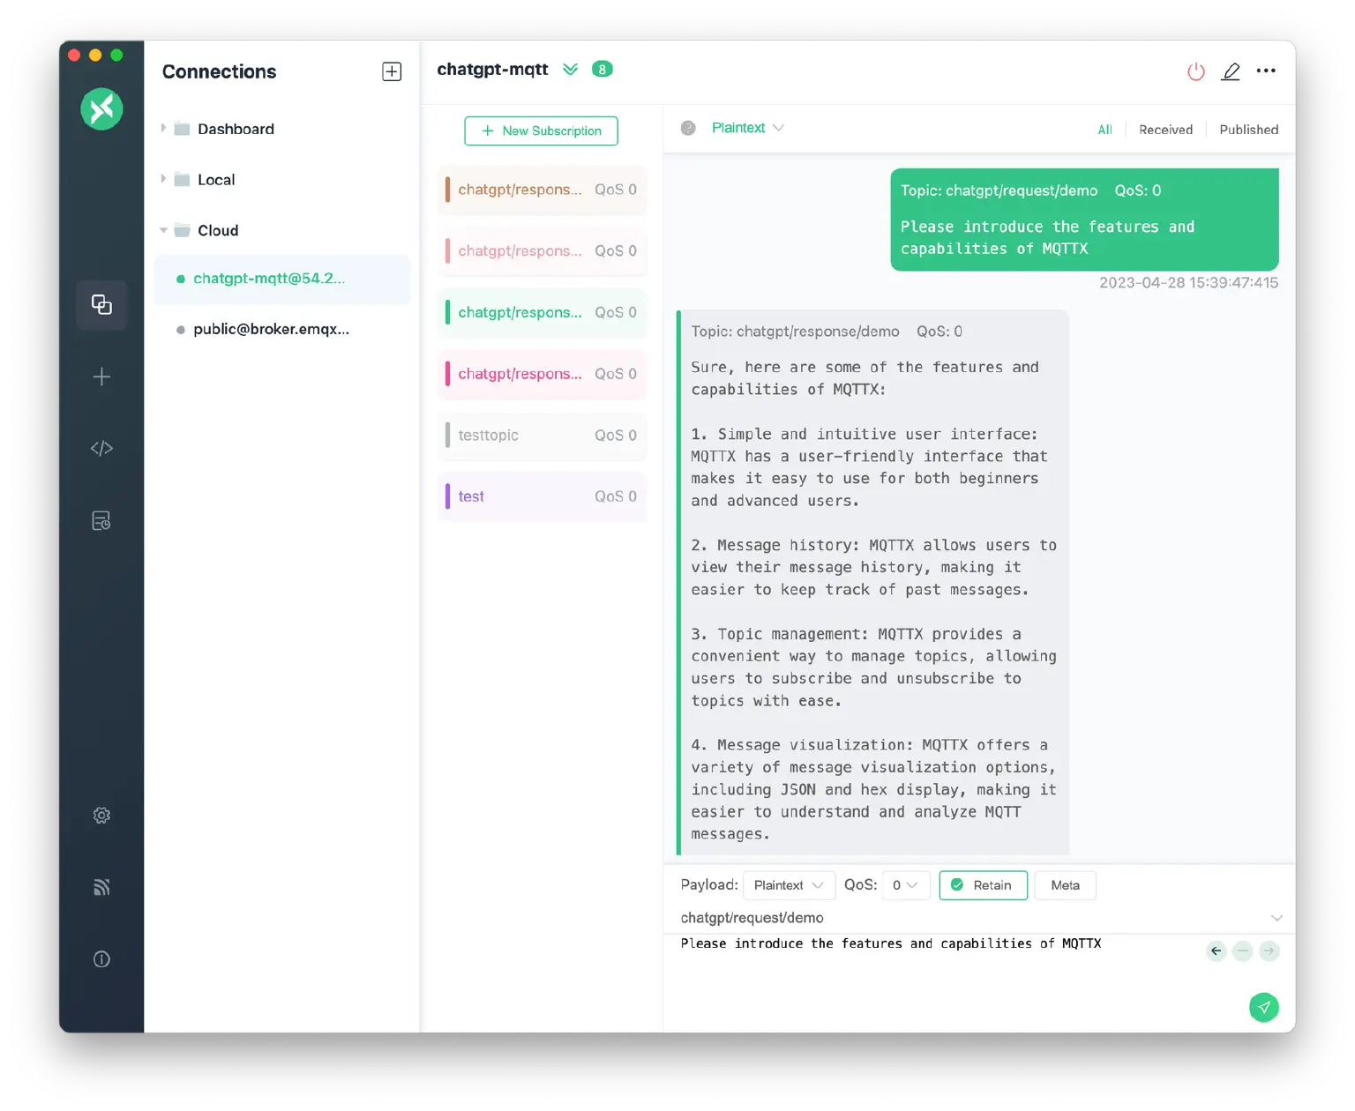Image resolution: width=1355 pixels, height=1111 pixels.
Task: Disconnect using the power icon
Action: (x=1195, y=71)
